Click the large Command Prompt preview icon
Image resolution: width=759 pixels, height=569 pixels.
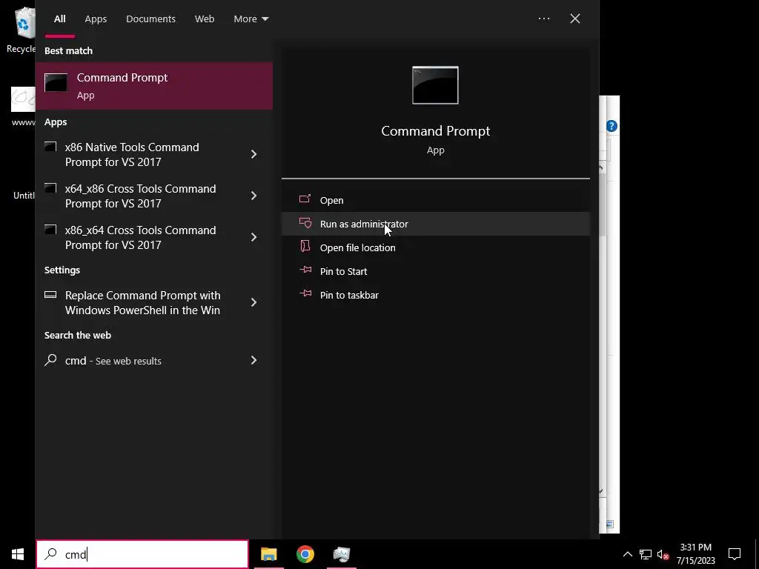(435, 85)
